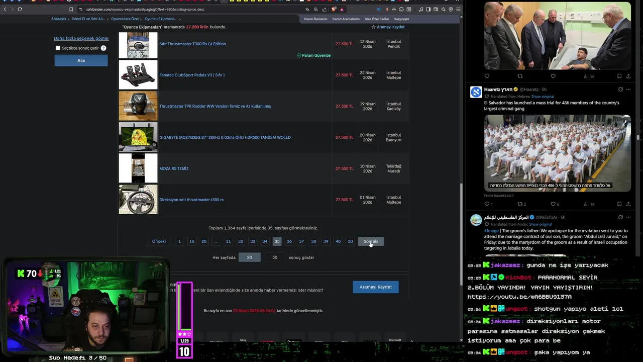The width and height of the screenshot is (643, 362).
Task: Retweet the top tweet with hospital photo
Action: coord(520,76)
